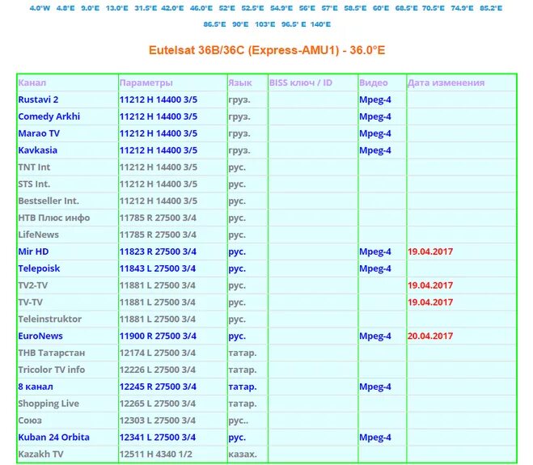This screenshot has height=465, width=533.
Task: Click EuroNews's 20.04.2017 change date
Action: tap(430, 336)
